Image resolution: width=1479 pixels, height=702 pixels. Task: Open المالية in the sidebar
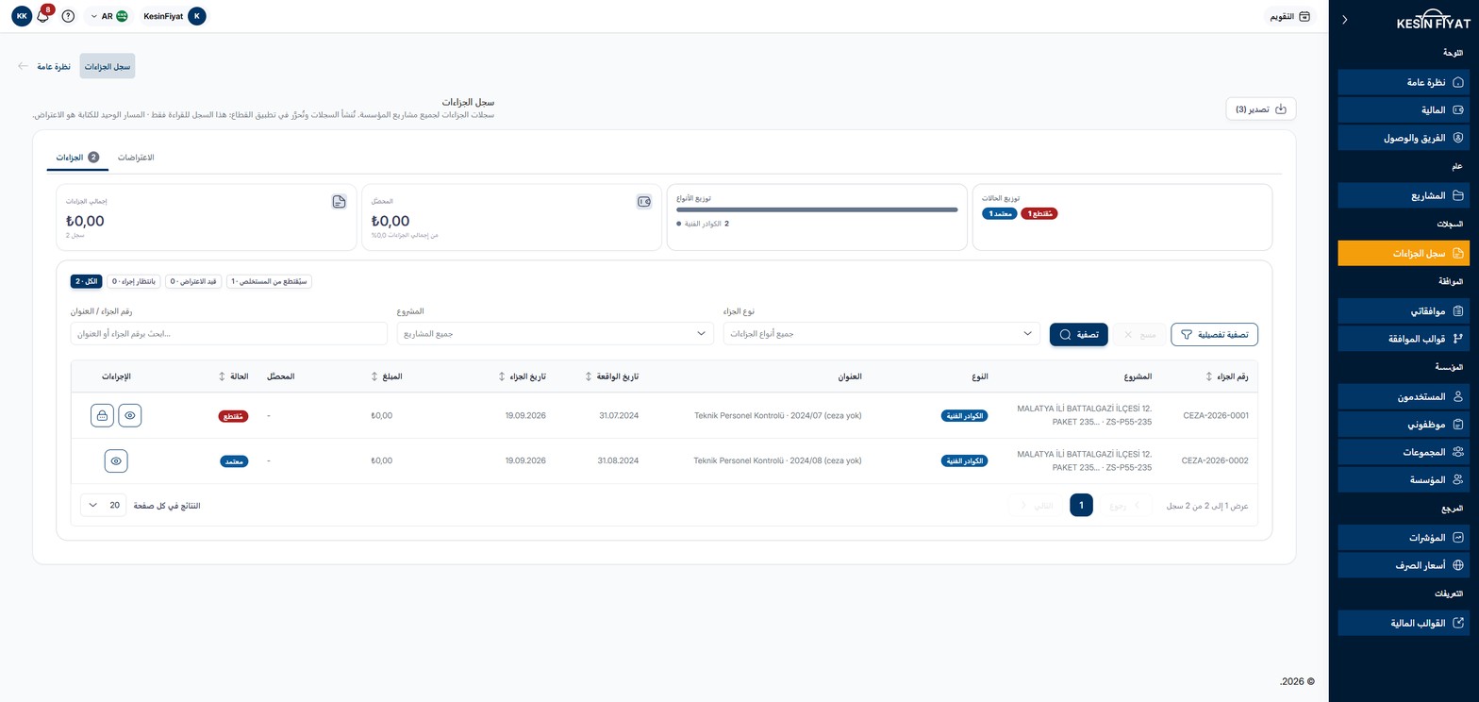tap(1404, 110)
